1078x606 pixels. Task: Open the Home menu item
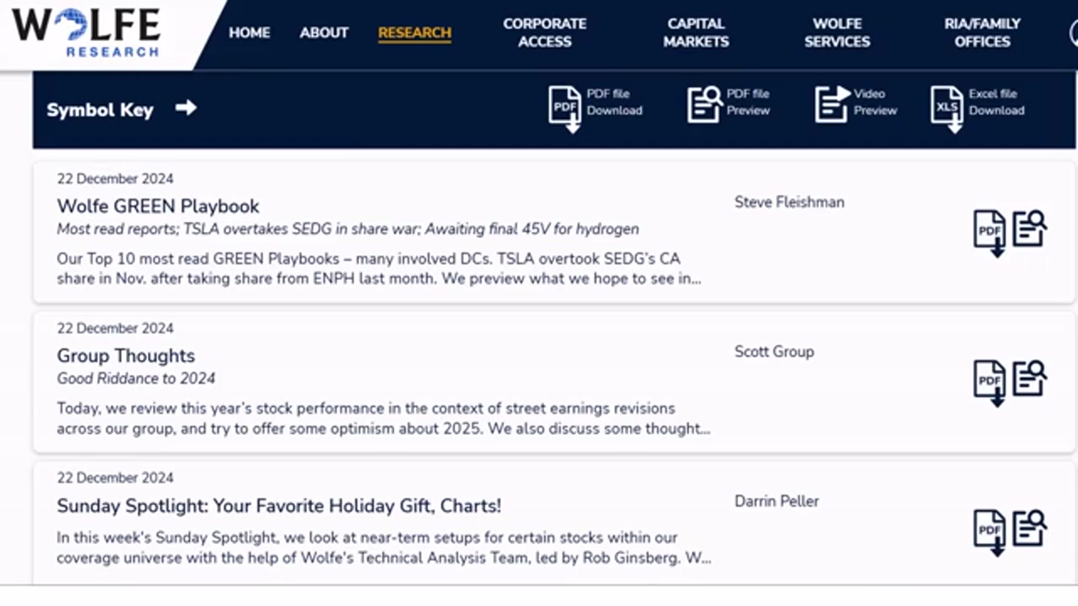(x=249, y=33)
